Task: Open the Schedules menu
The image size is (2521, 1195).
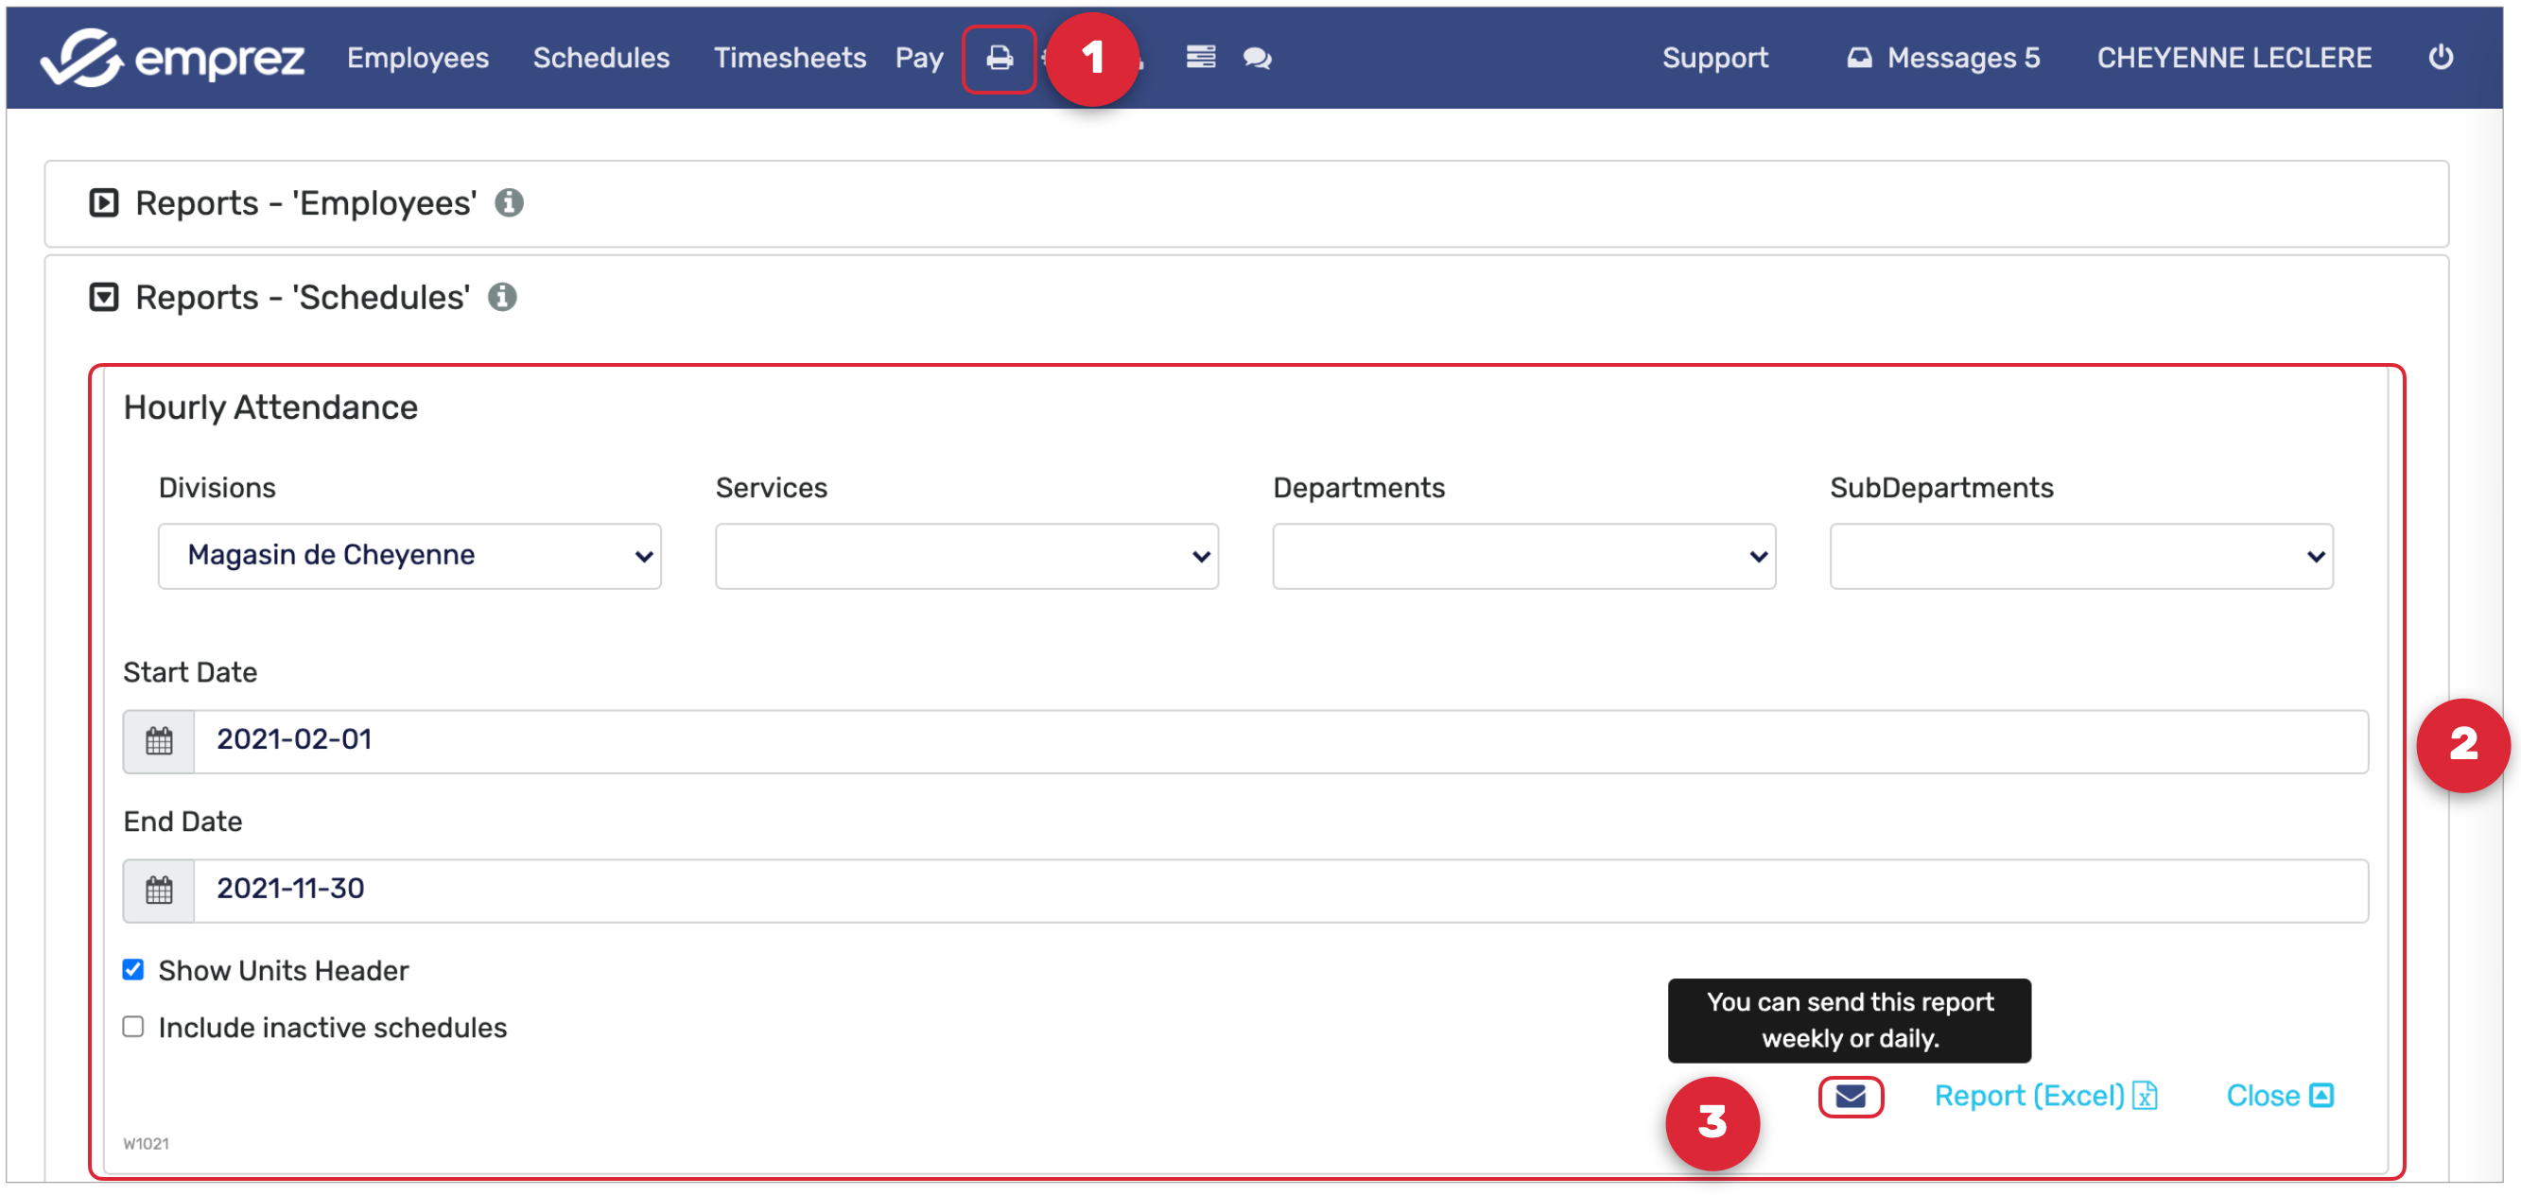Action: [x=600, y=58]
